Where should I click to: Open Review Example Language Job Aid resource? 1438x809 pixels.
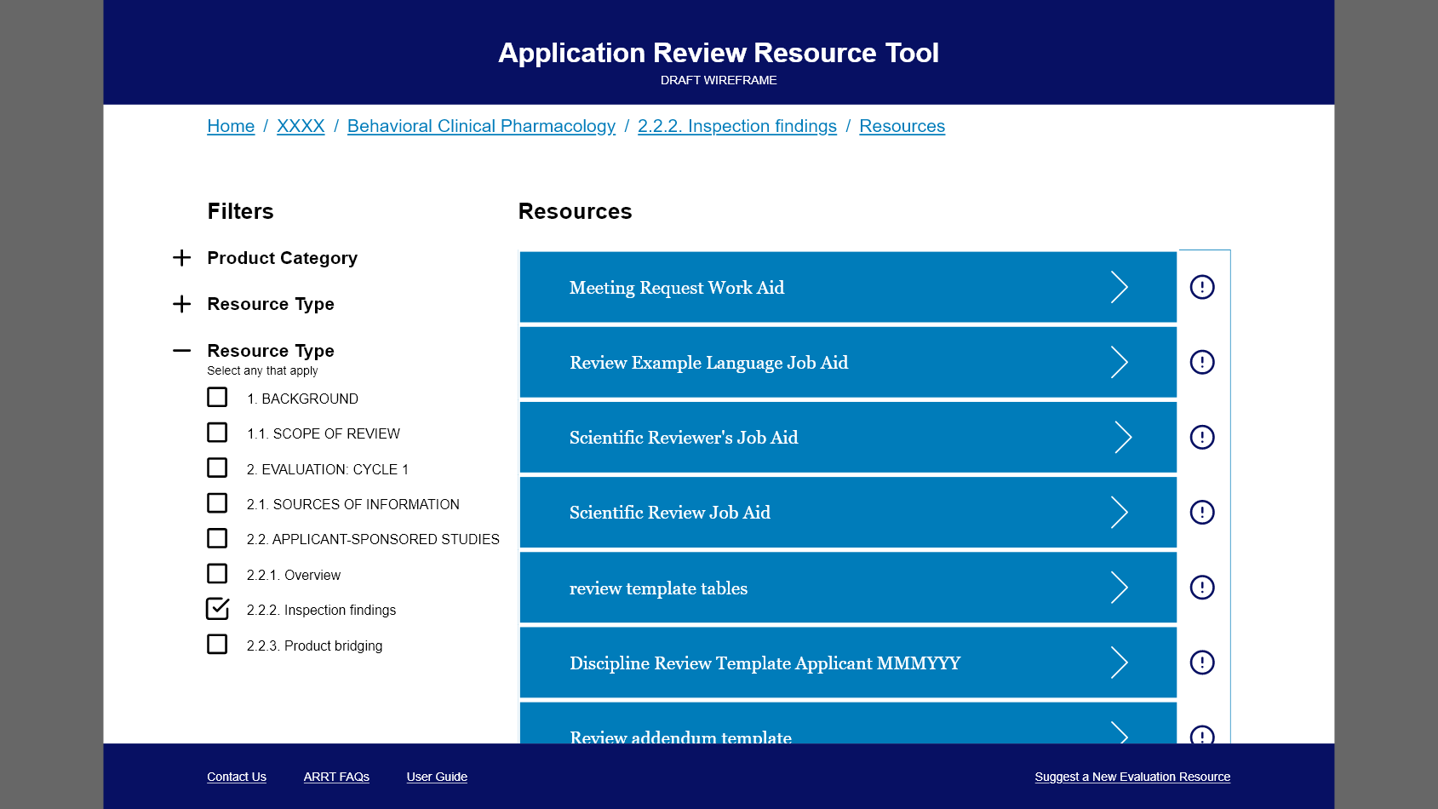848,362
